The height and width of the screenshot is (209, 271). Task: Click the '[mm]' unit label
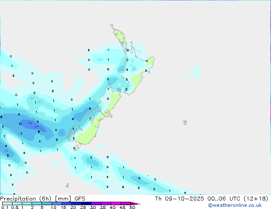point(63,199)
